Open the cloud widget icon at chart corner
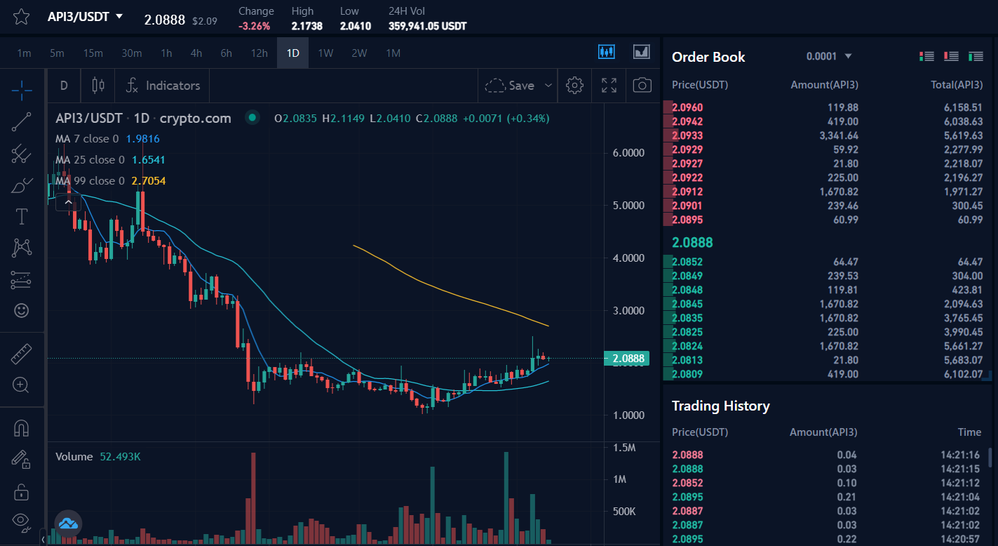This screenshot has width=998, height=546. (69, 523)
